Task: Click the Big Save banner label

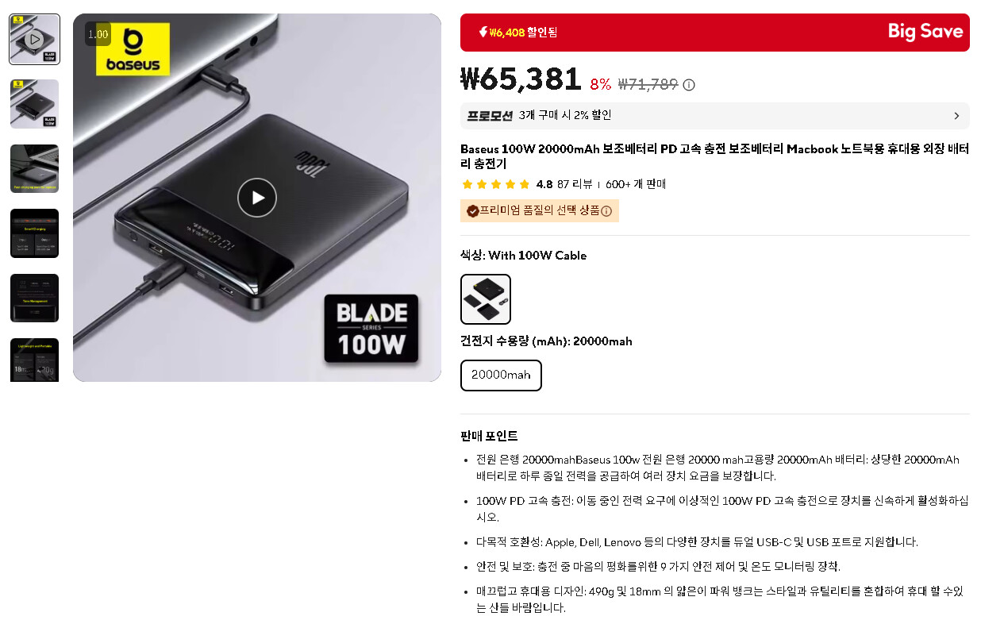Action: coord(925,32)
